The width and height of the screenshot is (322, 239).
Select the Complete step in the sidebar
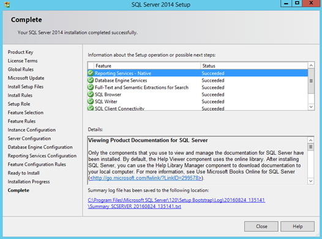point(18,190)
